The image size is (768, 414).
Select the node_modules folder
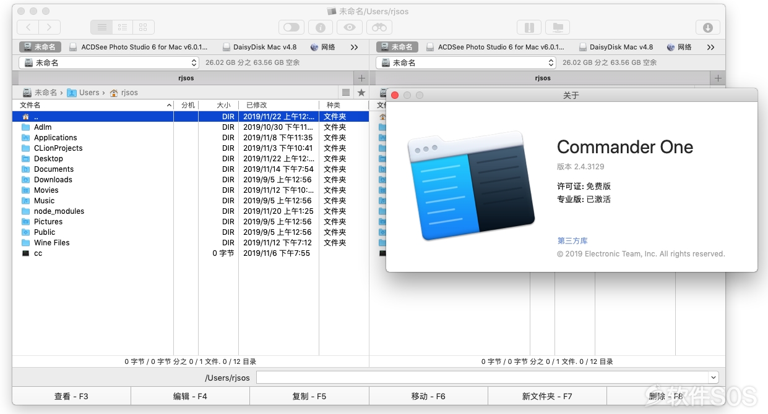[x=191, y=211]
